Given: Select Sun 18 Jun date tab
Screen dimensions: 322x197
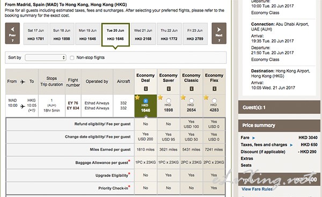Looking at the screenshot, I should [62, 34].
